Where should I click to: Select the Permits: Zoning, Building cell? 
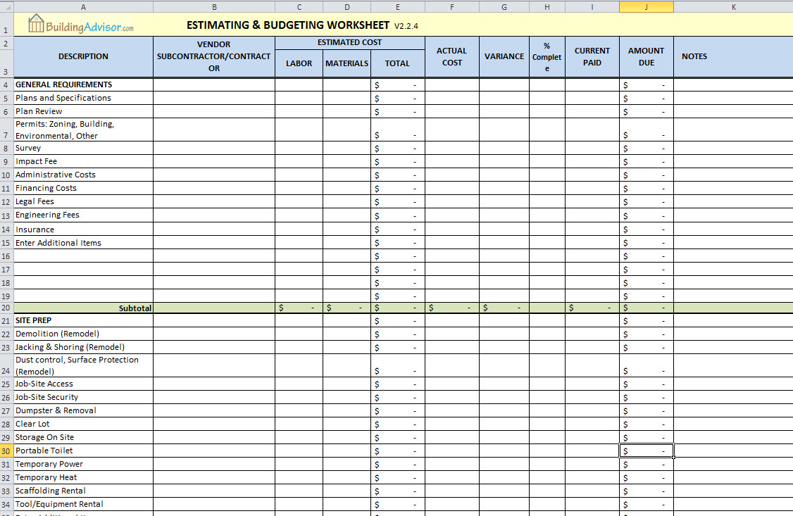(83, 130)
